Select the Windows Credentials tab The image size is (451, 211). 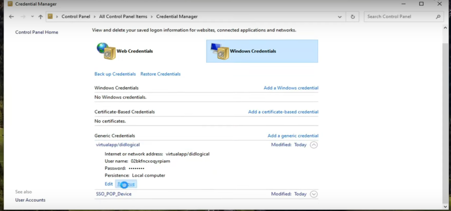point(253,51)
